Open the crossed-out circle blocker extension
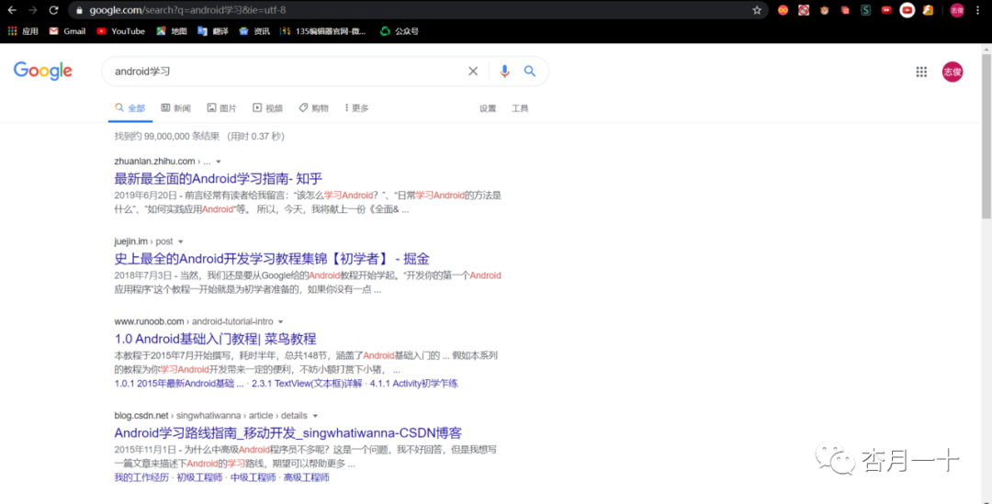 point(804,10)
